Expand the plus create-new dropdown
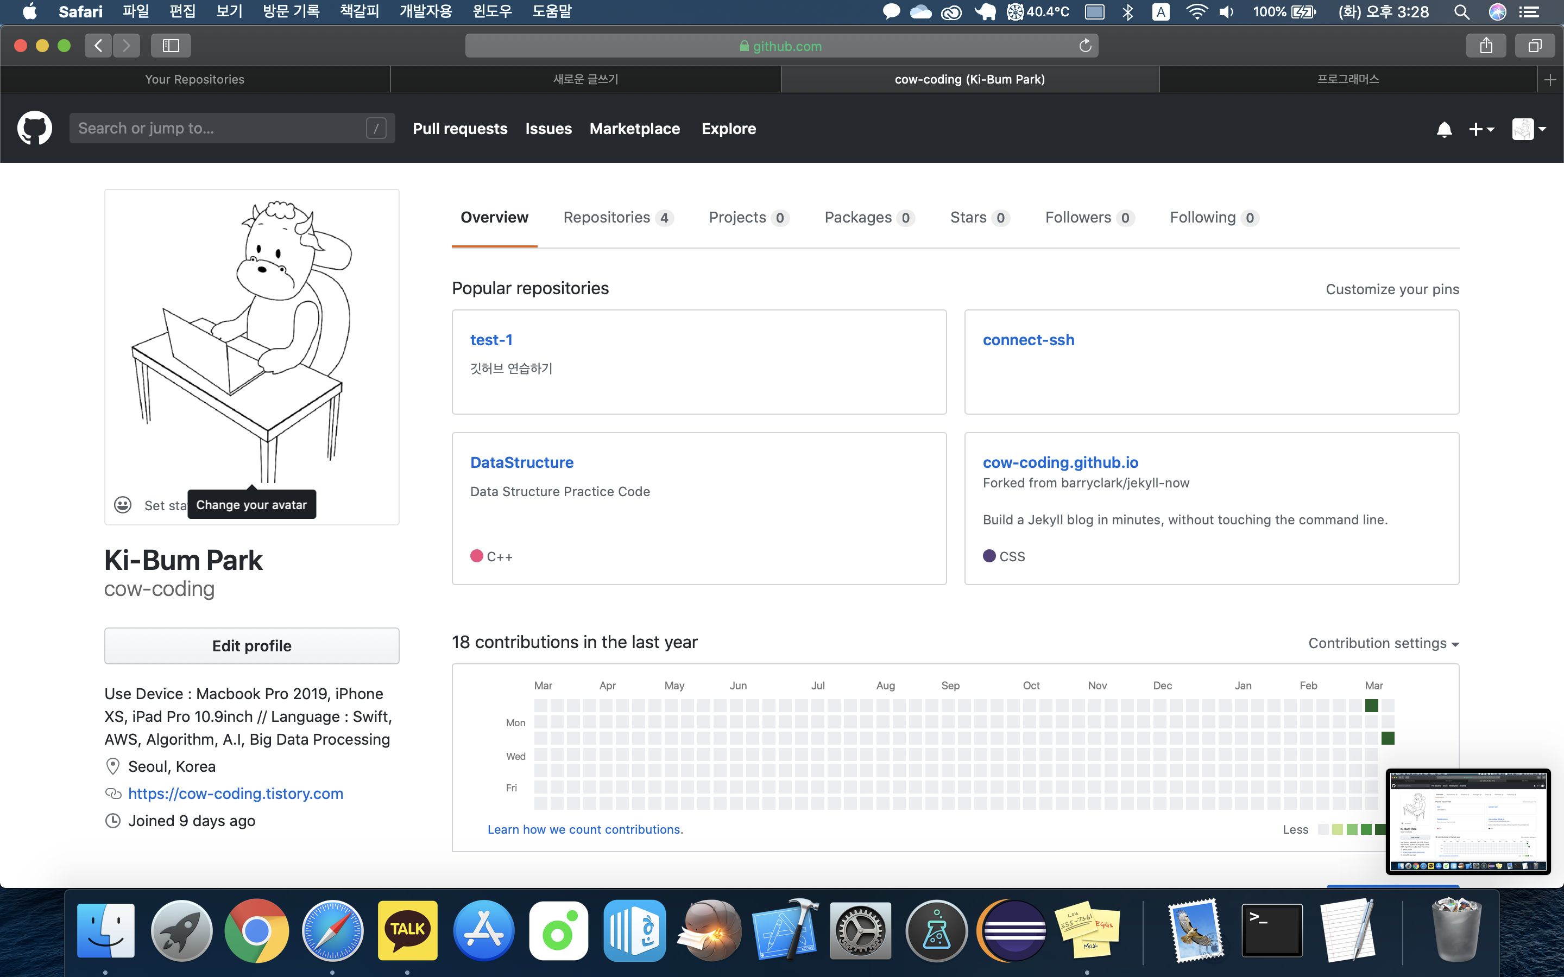Image resolution: width=1564 pixels, height=977 pixels. click(1480, 129)
